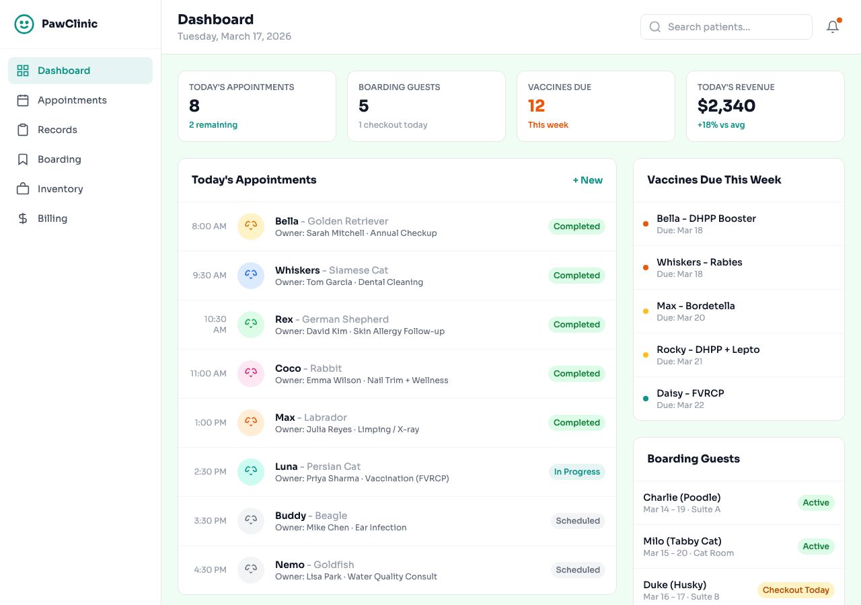Open the Appointments menu label
Image resolution: width=861 pixels, height=605 pixels.
pos(72,100)
